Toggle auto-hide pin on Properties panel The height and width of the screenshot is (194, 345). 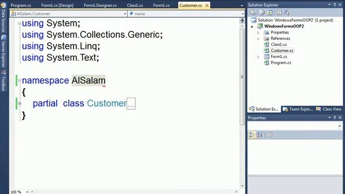[x=335, y=117]
